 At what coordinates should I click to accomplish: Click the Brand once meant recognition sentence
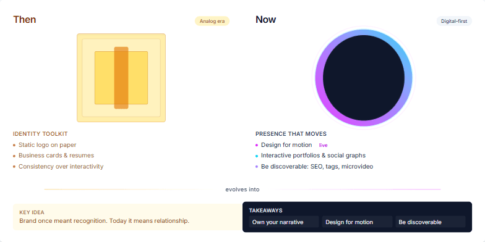click(104, 221)
